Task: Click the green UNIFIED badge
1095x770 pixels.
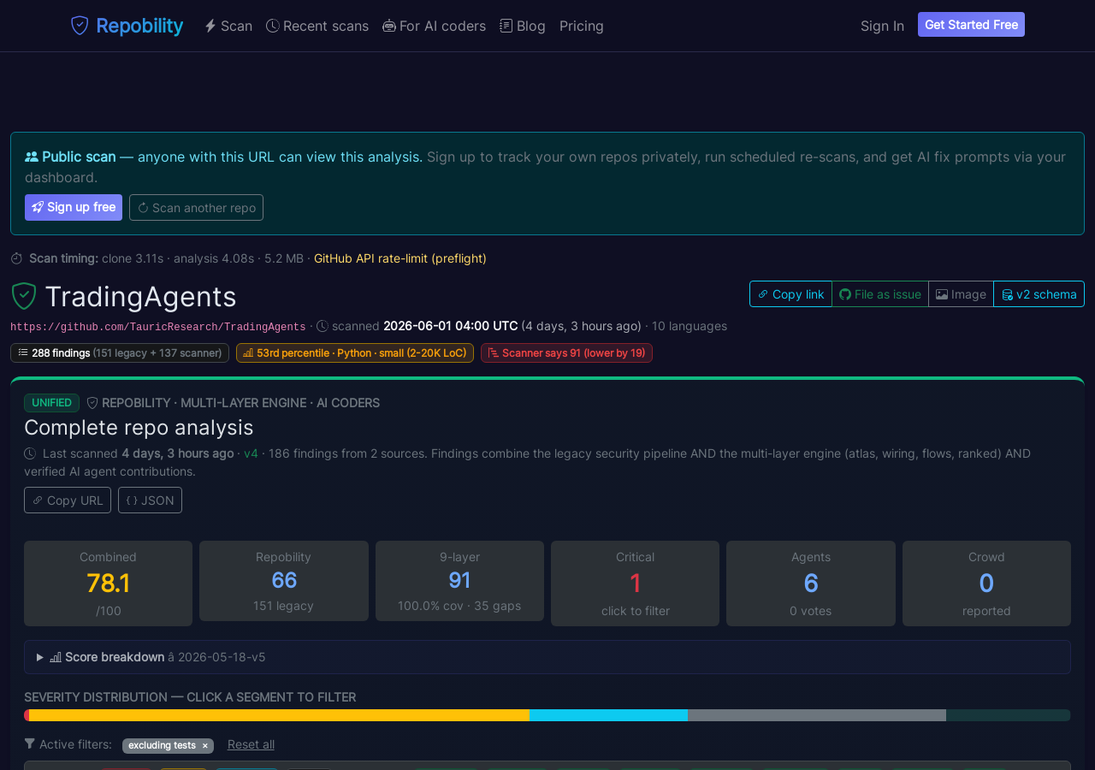Action: click(51, 403)
